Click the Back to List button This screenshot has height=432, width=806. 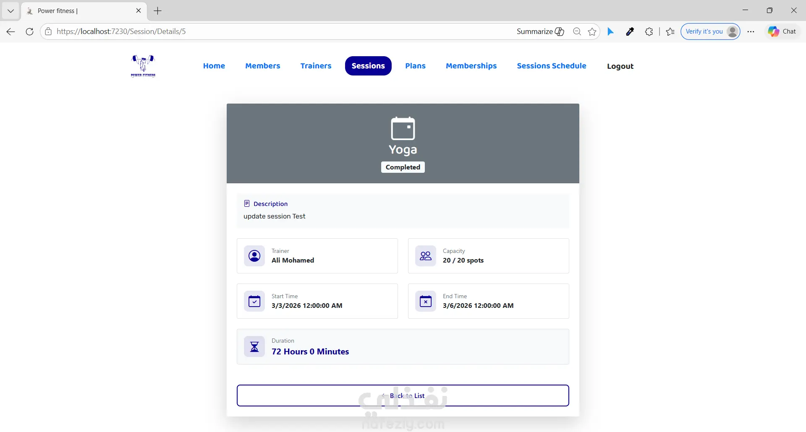[x=403, y=396]
